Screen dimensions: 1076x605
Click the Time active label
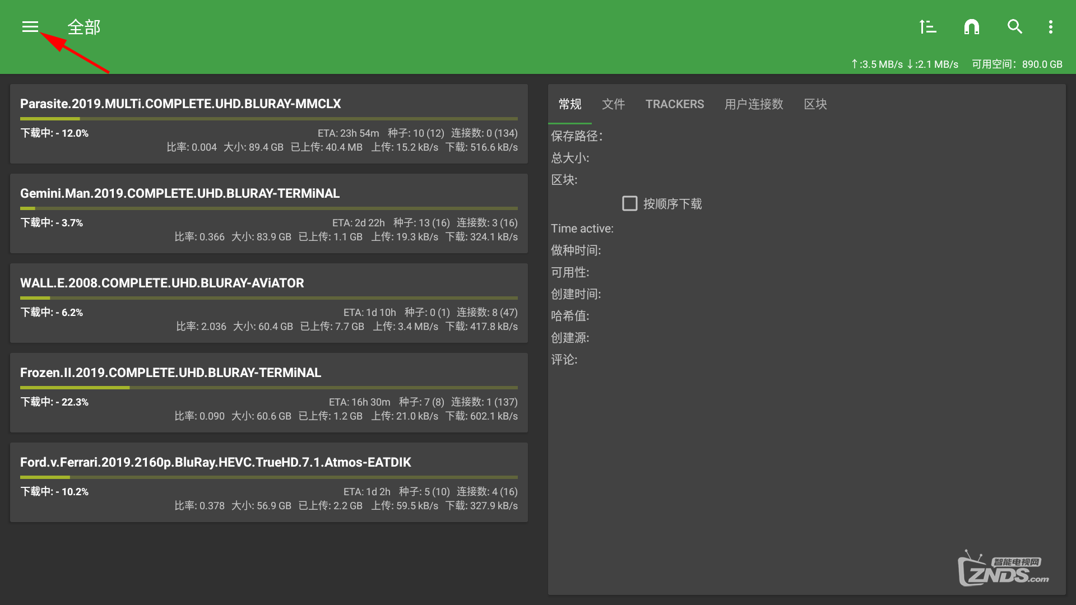(582, 229)
